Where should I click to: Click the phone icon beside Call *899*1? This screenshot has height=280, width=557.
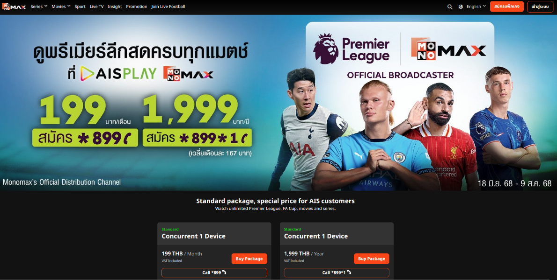(x=349, y=272)
